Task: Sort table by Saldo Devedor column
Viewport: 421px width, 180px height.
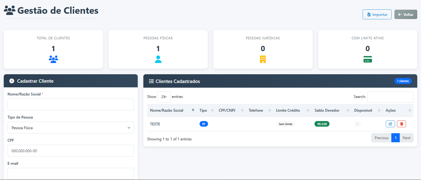Action: pyautogui.click(x=331, y=110)
